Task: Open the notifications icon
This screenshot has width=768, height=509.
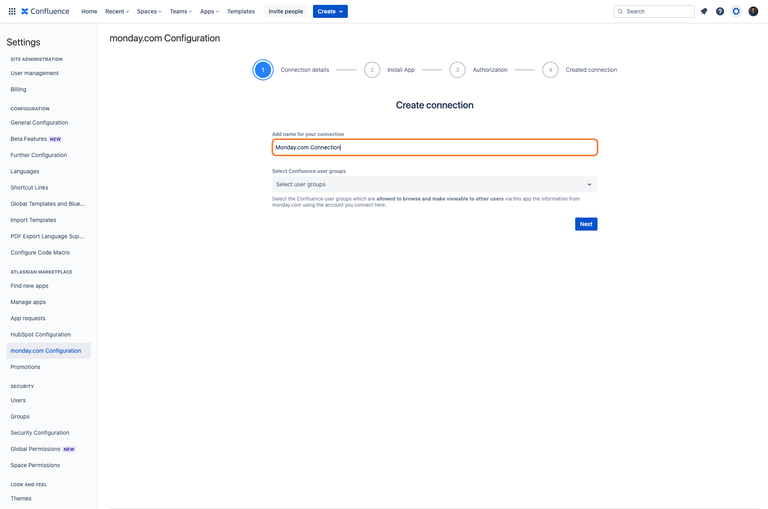Action: (x=704, y=11)
